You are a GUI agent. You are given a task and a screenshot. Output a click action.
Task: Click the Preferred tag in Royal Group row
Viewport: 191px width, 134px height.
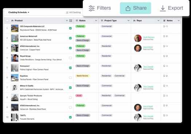[x=81, y=56]
